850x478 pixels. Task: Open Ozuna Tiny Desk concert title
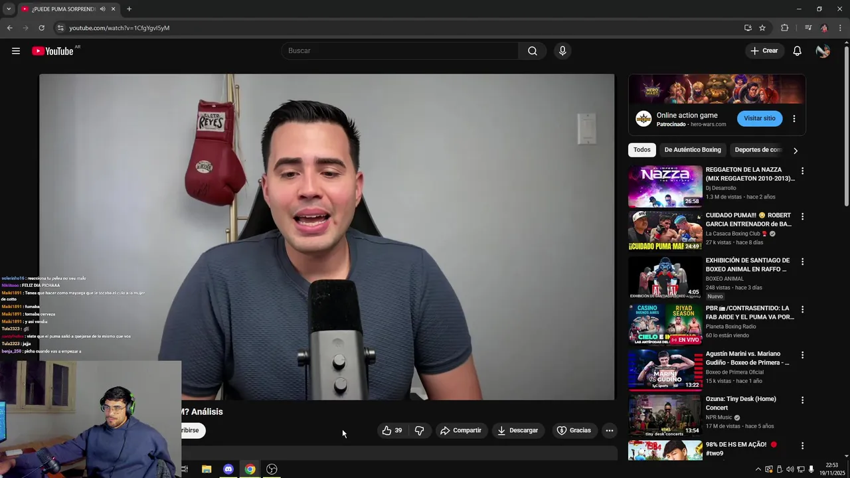741,403
